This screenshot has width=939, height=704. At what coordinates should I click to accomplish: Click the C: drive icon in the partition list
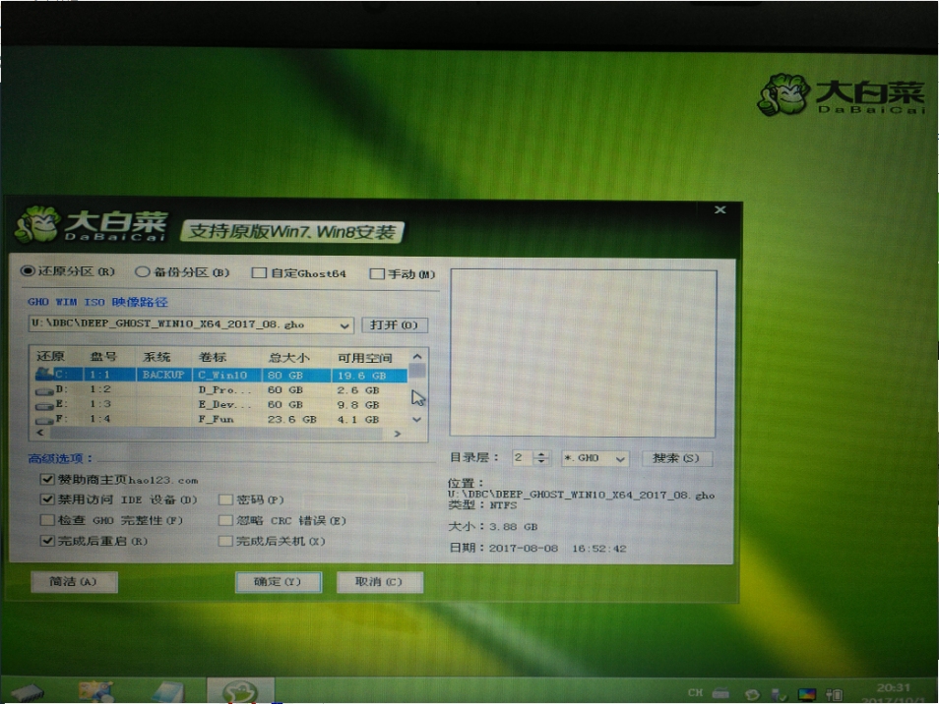(44, 374)
